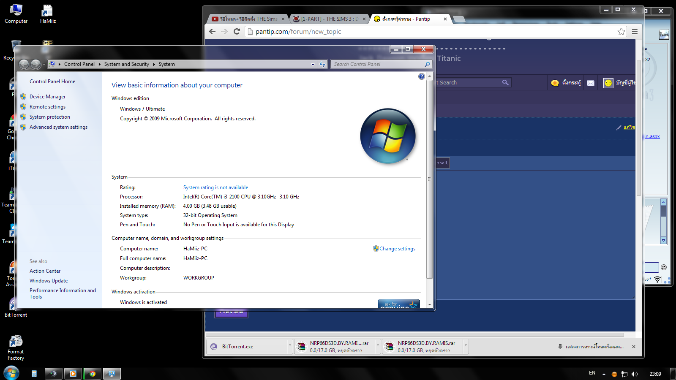Click System and Security breadcrumb

pyautogui.click(x=127, y=64)
